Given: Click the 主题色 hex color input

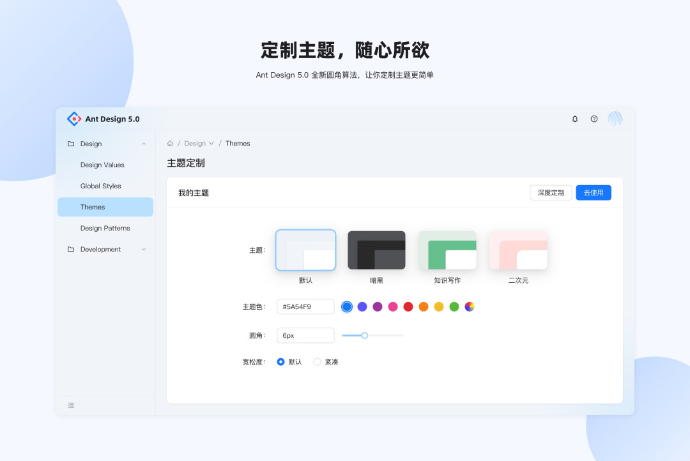Looking at the screenshot, I should [x=305, y=306].
